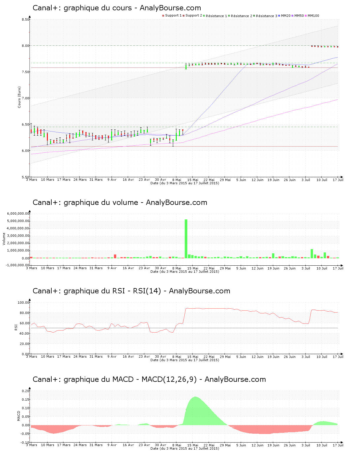The height and width of the screenshot is (457, 354).
Task: Click the 20.00 RSI axis value
Action: click(24, 344)
